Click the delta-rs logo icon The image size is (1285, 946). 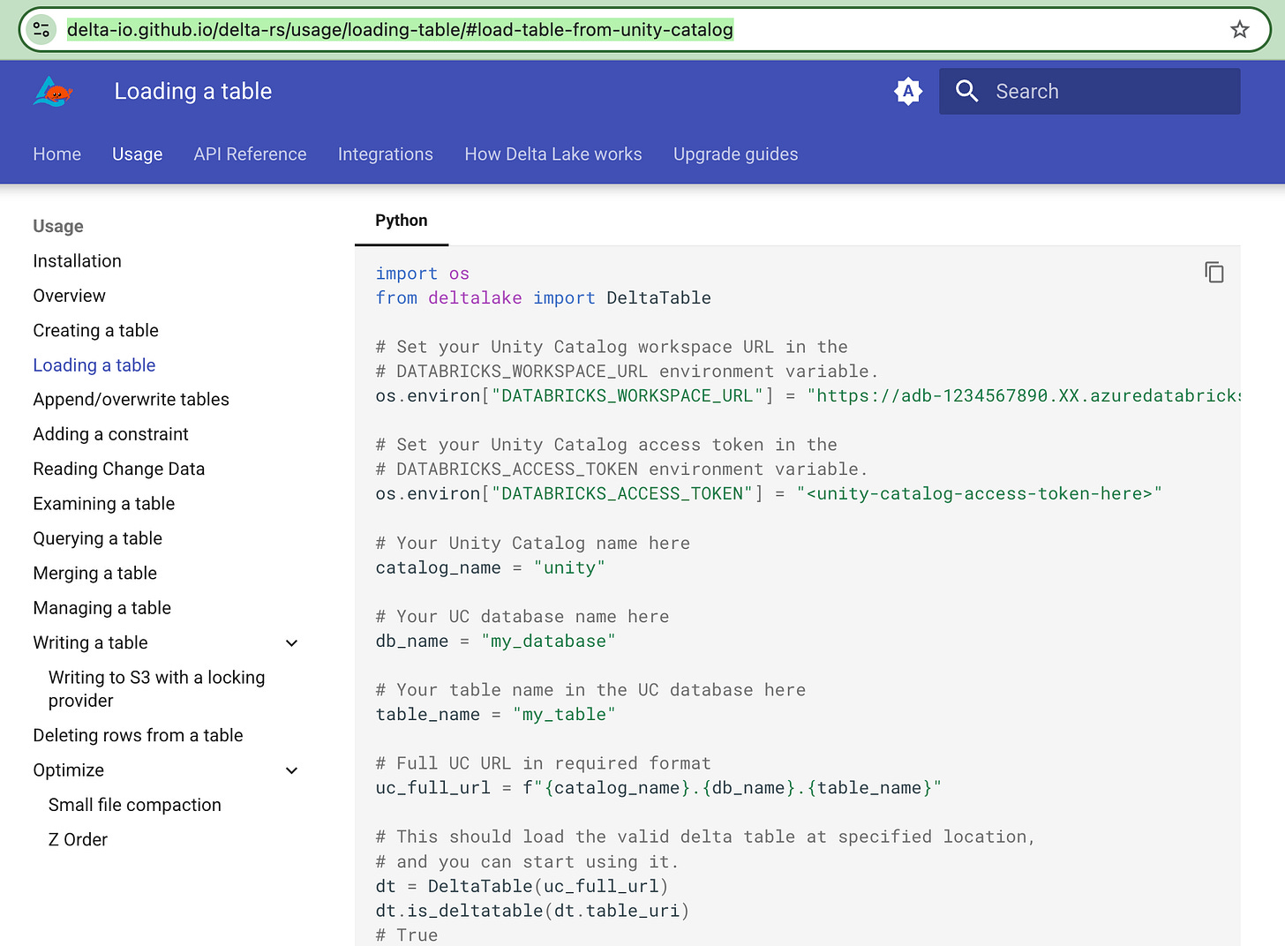click(52, 91)
